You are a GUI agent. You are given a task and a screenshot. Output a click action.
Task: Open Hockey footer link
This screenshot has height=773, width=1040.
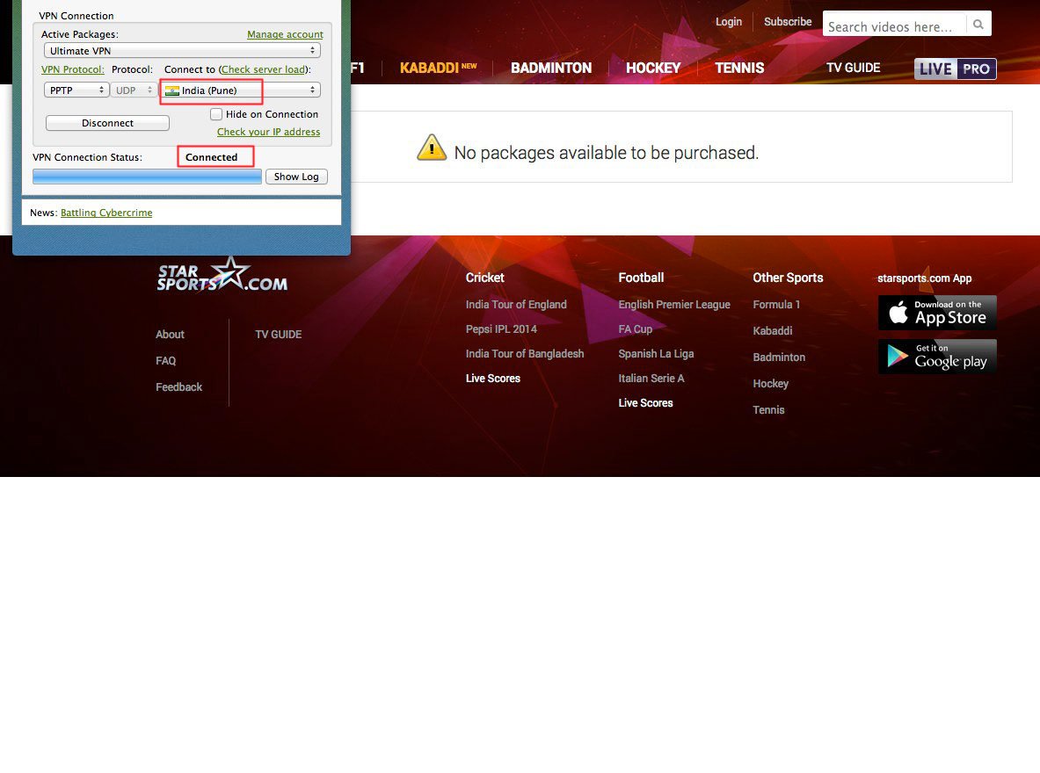pos(771,384)
